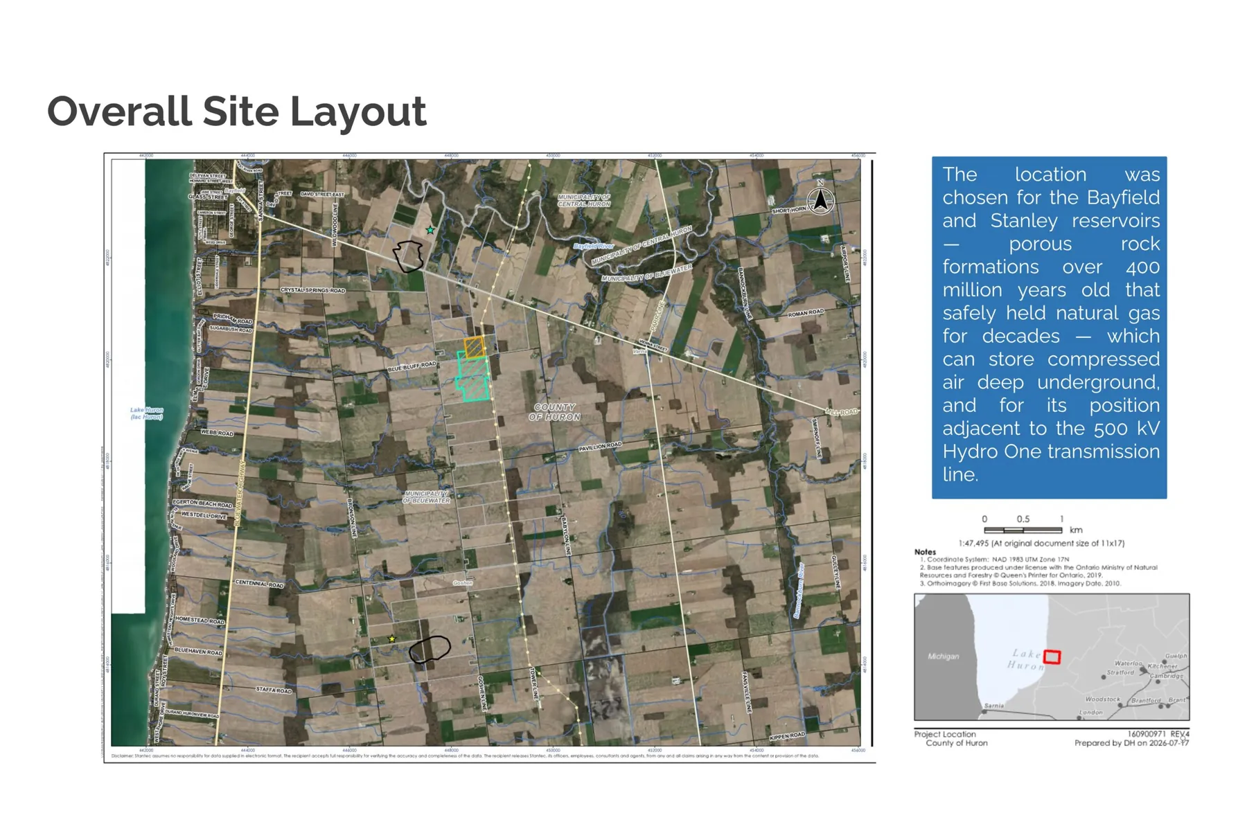Click "Woodstock" on the inset map
The width and height of the screenshot is (1247, 831).
pos(1102,699)
